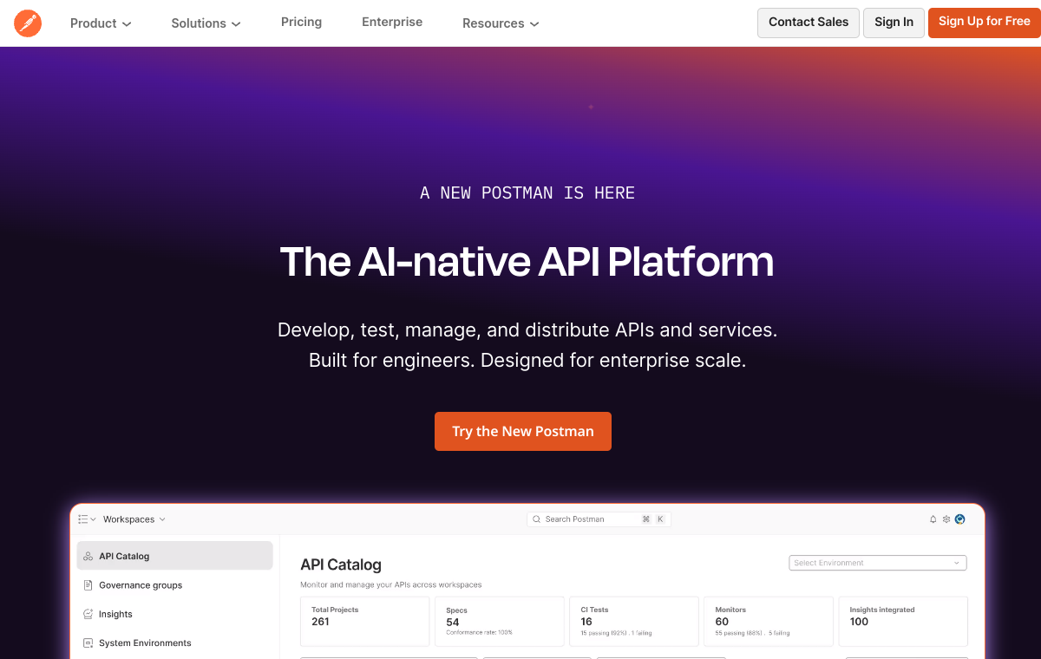The width and height of the screenshot is (1041, 659).
Task: Click the Search Postman field
Action: 599,519
